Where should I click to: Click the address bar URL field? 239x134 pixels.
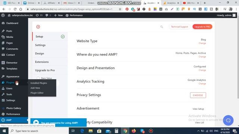coord(71,9)
